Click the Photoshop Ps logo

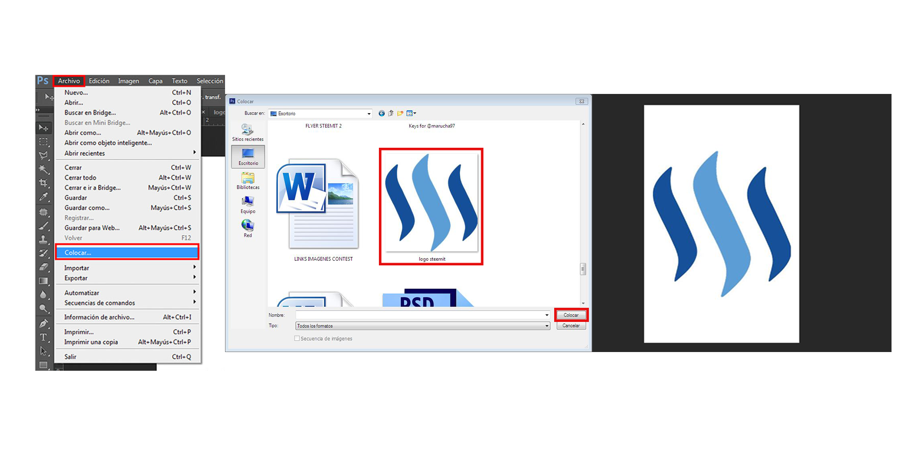tap(43, 81)
